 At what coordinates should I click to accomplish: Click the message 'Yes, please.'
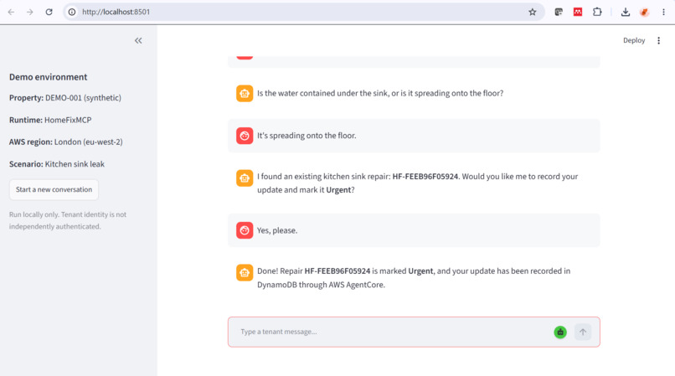click(x=277, y=230)
